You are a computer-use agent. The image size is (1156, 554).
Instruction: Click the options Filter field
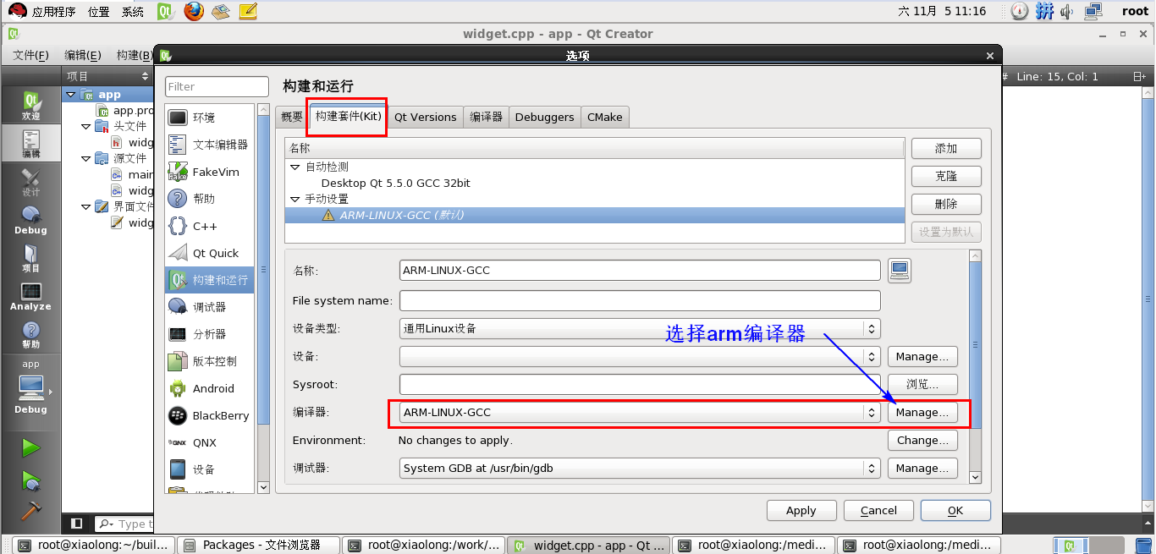[x=217, y=86]
